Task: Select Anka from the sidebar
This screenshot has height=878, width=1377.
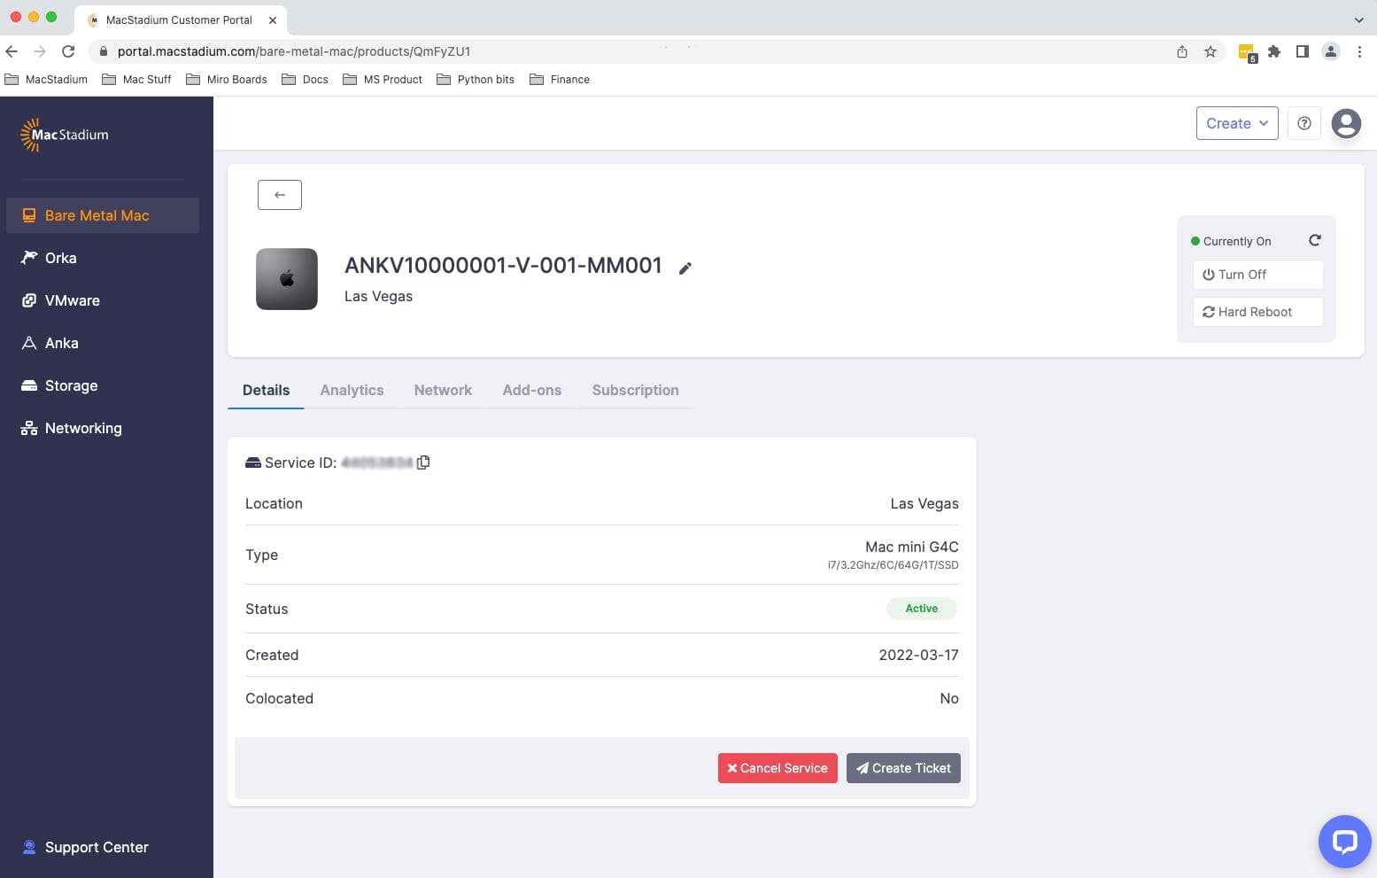Action: pos(62,343)
